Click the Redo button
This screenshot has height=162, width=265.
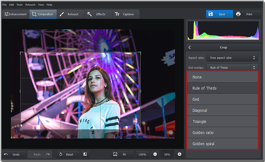(x=40, y=154)
